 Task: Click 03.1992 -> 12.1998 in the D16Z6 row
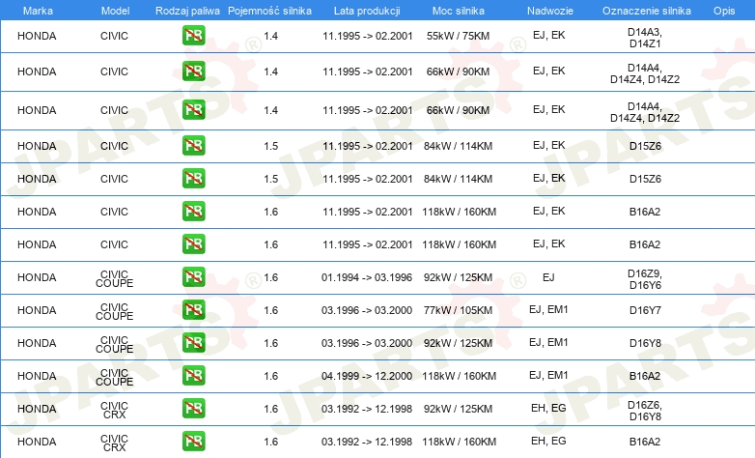(367, 409)
